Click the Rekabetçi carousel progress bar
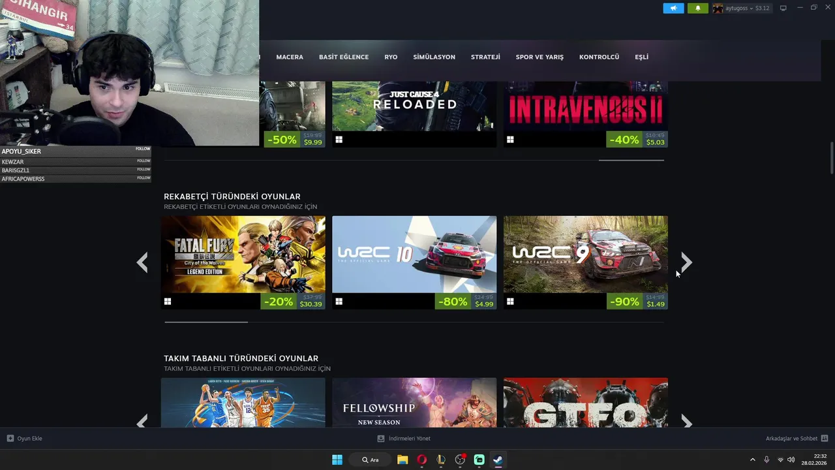The height and width of the screenshot is (470, 835). (x=414, y=322)
